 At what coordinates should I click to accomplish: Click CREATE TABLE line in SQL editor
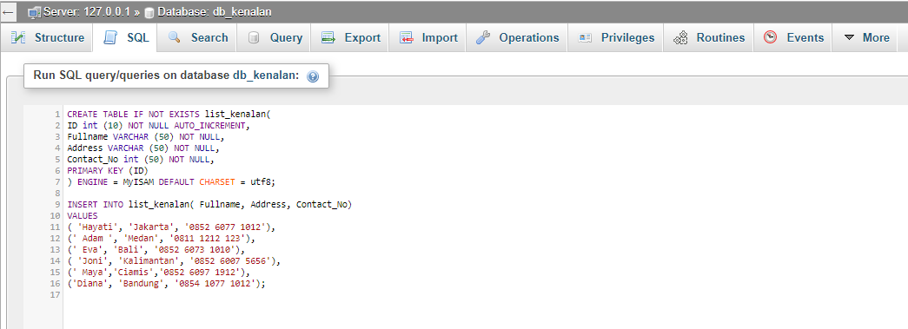(x=169, y=115)
